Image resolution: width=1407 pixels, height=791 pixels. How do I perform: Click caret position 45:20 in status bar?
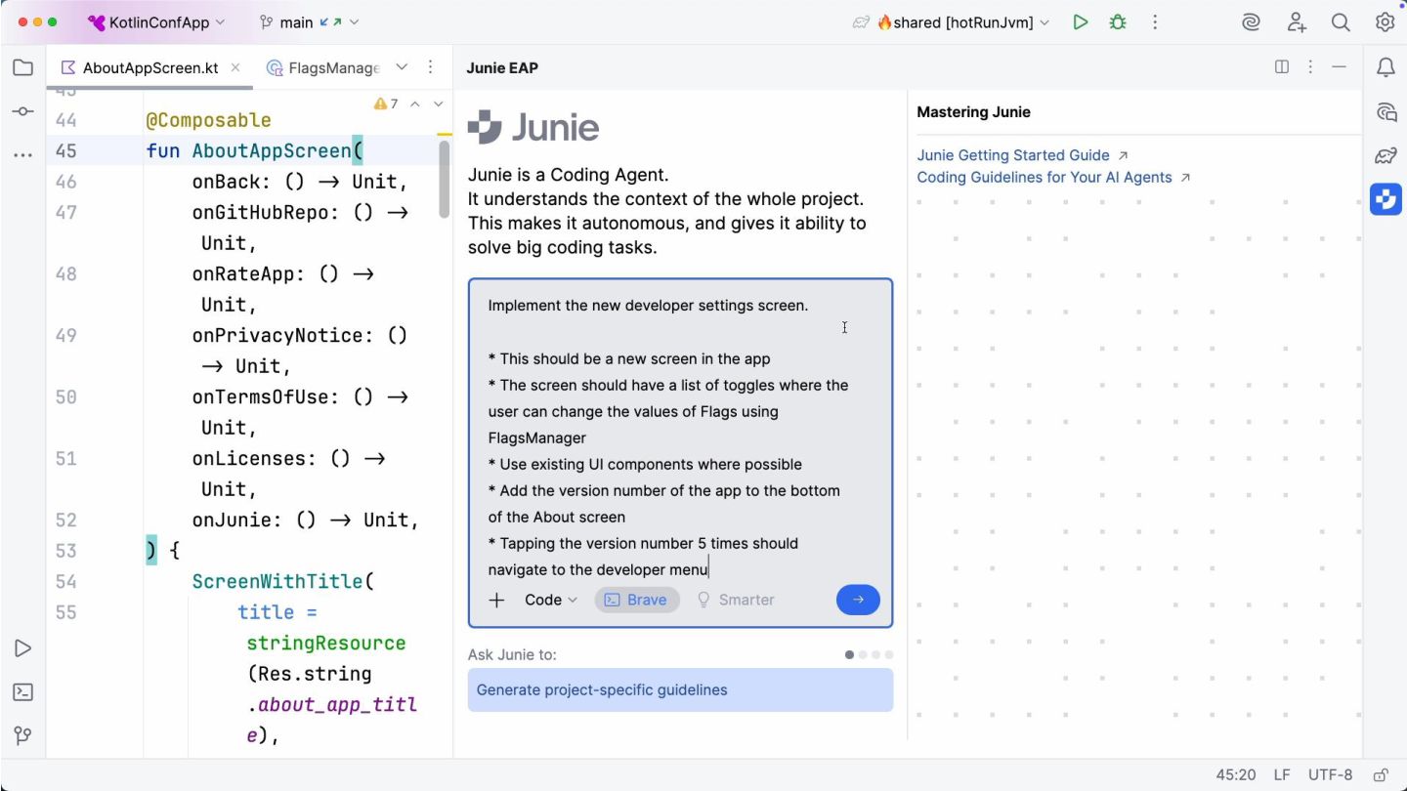pos(1236,774)
